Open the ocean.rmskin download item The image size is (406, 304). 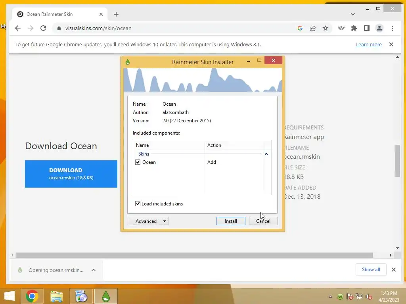click(52, 270)
